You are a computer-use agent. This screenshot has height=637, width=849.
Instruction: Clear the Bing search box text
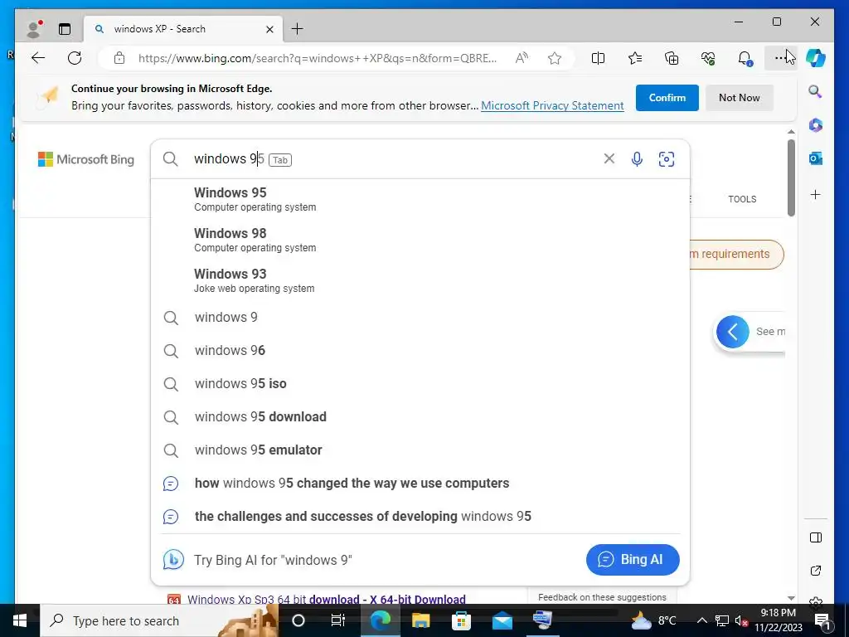[609, 158]
